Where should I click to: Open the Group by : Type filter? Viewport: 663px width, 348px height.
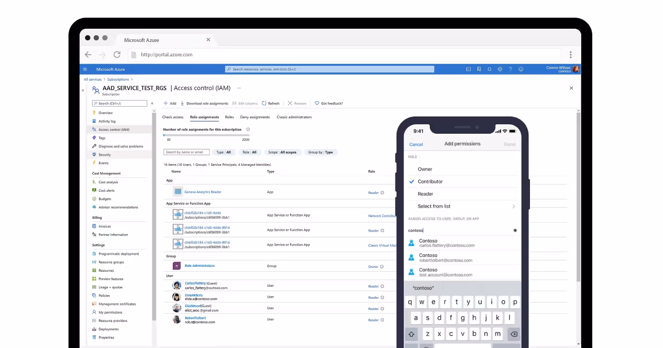pyautogui.click(x=320, y=152)
